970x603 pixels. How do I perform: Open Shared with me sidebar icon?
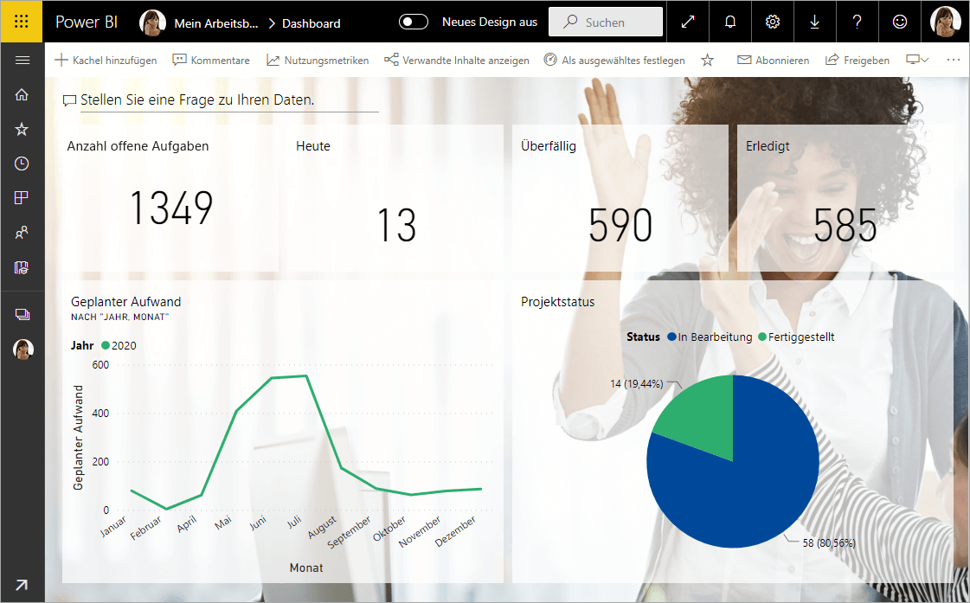[22, 233]
